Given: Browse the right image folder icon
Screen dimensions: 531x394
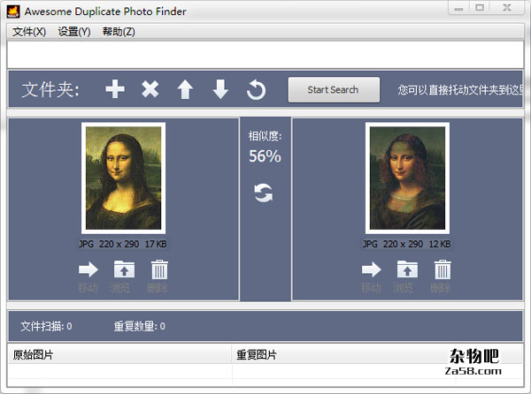Looking at the screenshot, I should (407, 269).
